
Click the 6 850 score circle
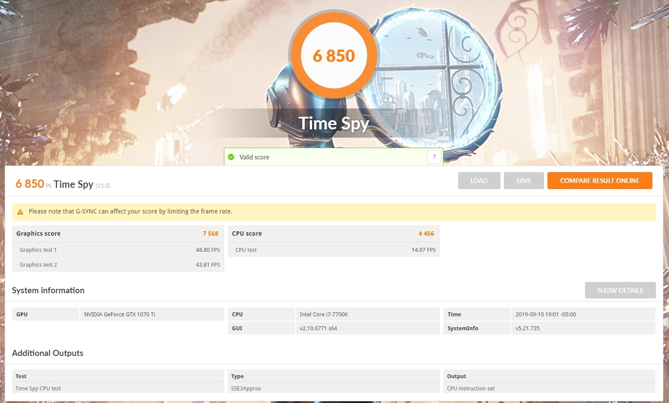(334, 55)
